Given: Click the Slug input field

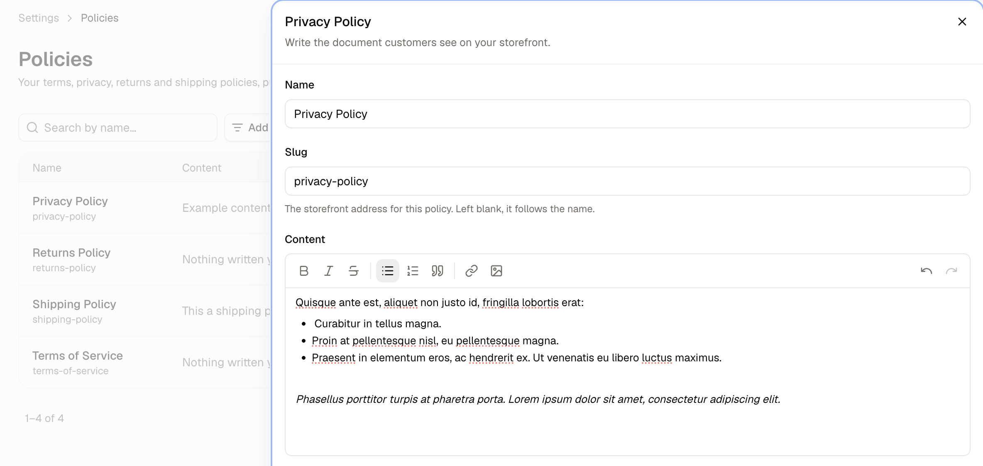Looking at the screenshot, I should [627, 181].
